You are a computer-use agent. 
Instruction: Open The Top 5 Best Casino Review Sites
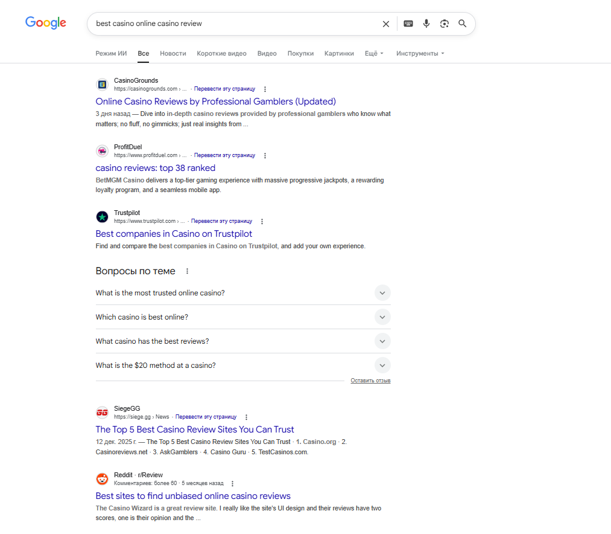(x=194, y=429)
